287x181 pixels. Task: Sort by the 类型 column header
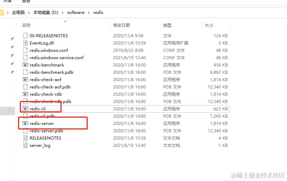pos(167,25)
